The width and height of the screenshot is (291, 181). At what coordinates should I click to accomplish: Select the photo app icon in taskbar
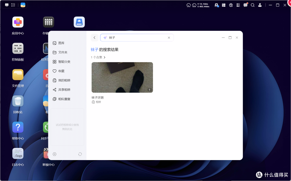[23, 5]
